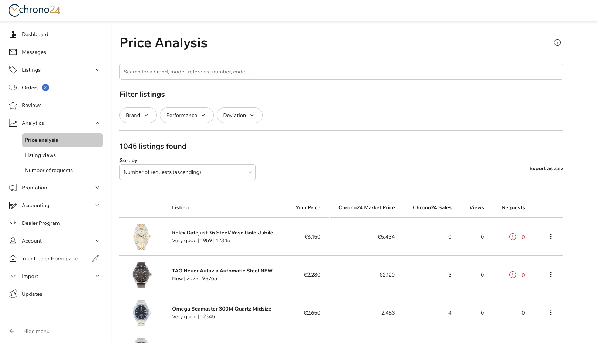This screenshot has width=597, height=343.
Task: Click the €2,120 market price cell
Action: click(x=387, y=275)
